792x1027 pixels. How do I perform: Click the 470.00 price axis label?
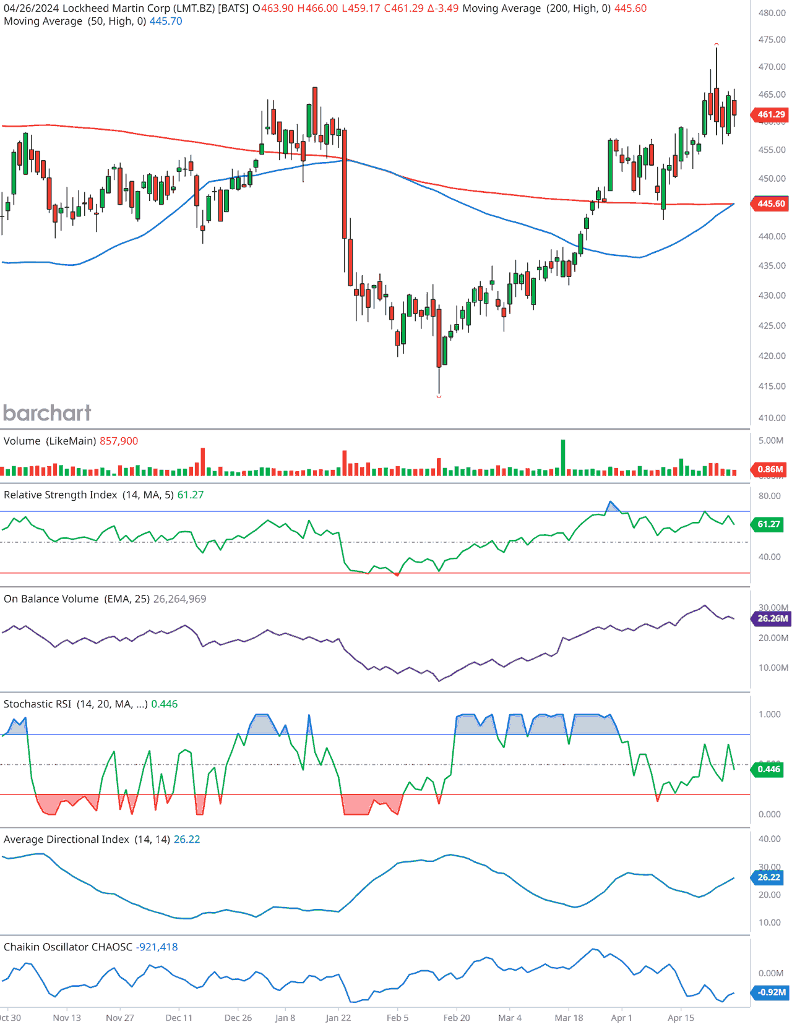pyautogui.click(x=772, y=67)
